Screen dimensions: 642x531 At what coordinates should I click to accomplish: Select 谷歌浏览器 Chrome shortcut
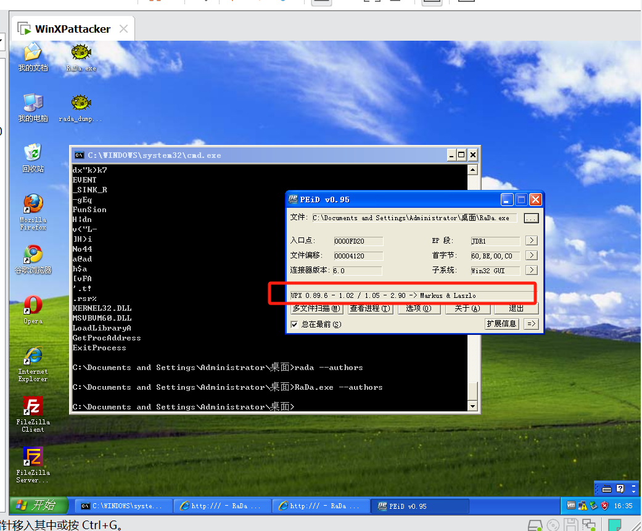33,260
